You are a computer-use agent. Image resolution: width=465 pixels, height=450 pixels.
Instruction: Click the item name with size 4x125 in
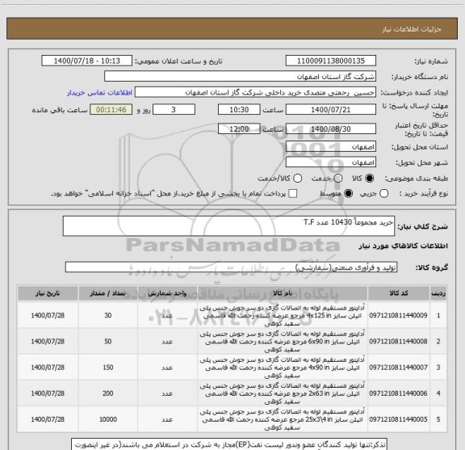point(283,316)
